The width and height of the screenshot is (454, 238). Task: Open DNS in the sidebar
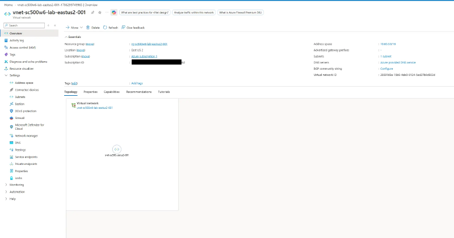18,143
